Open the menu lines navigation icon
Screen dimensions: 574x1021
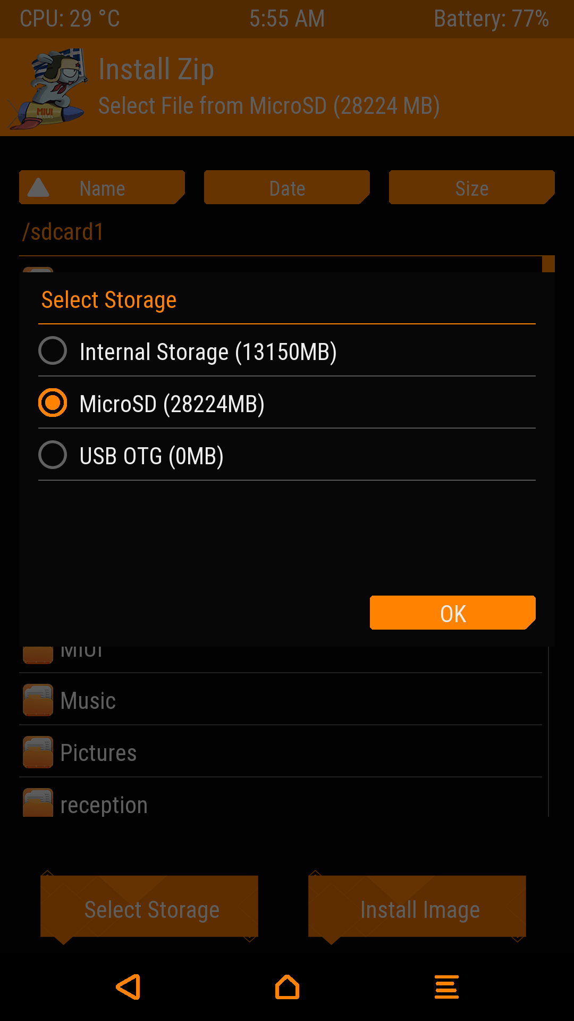click(x=446, y=987)
